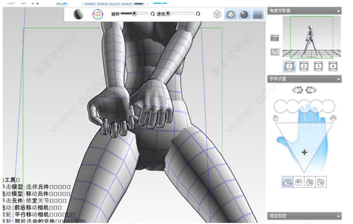Select camera angle slot 1
The height and width of the screenshot is (224, 353).
289,66
